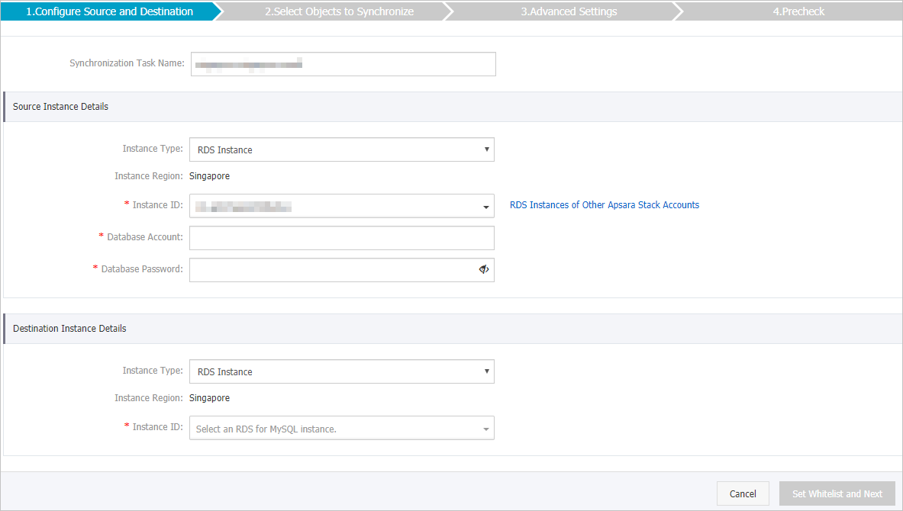The image size is (903, 511).
Task: Click the Set Whitelist and Next button
Action: (837, 493)
